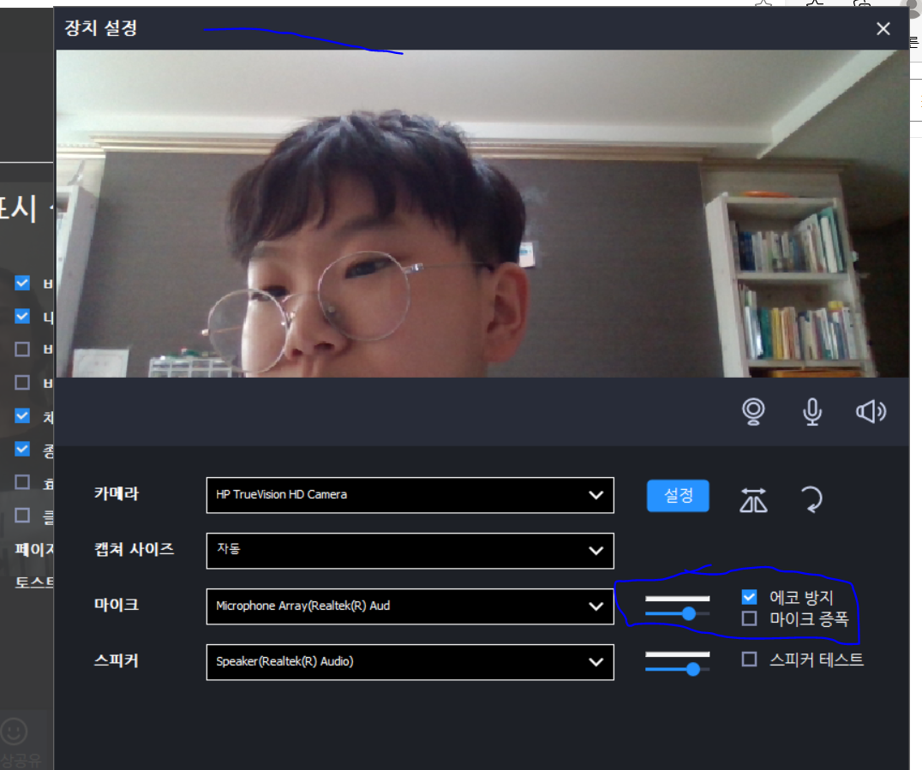Close the 장치 설정 dialog
This screenshot has height=770, width=922.
[883, 29]
